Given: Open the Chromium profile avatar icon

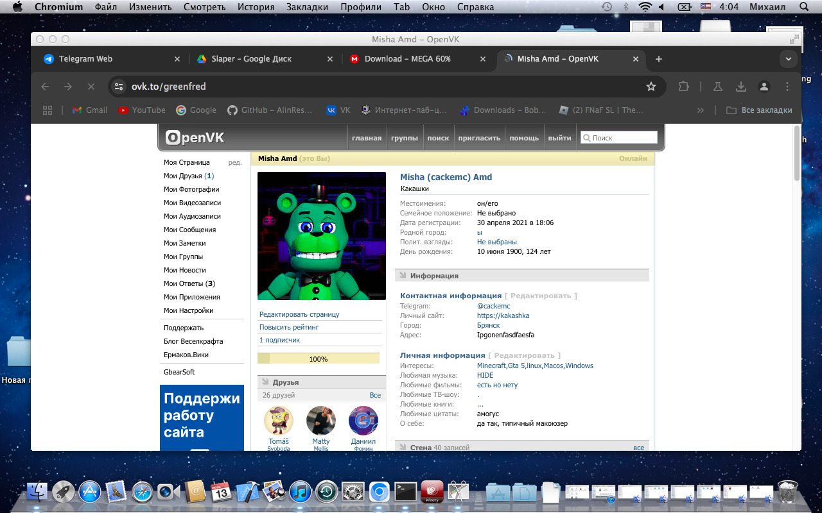Looking at the screenshot, I should tap(764, 87).
